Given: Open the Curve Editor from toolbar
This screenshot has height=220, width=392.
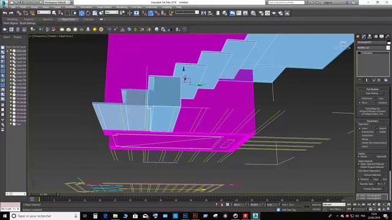Looking at the screenshot, I should pyautogui.click(x=239, y=13).
